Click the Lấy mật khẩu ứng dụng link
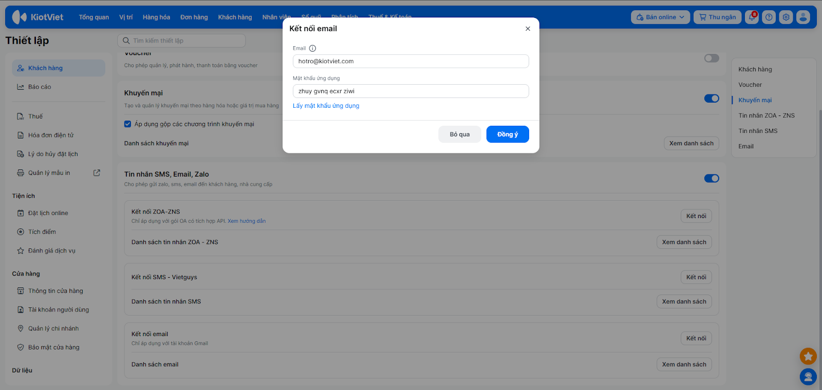This screenshot has width=822, height=390. pyautogui.click(x=326, y=106)
